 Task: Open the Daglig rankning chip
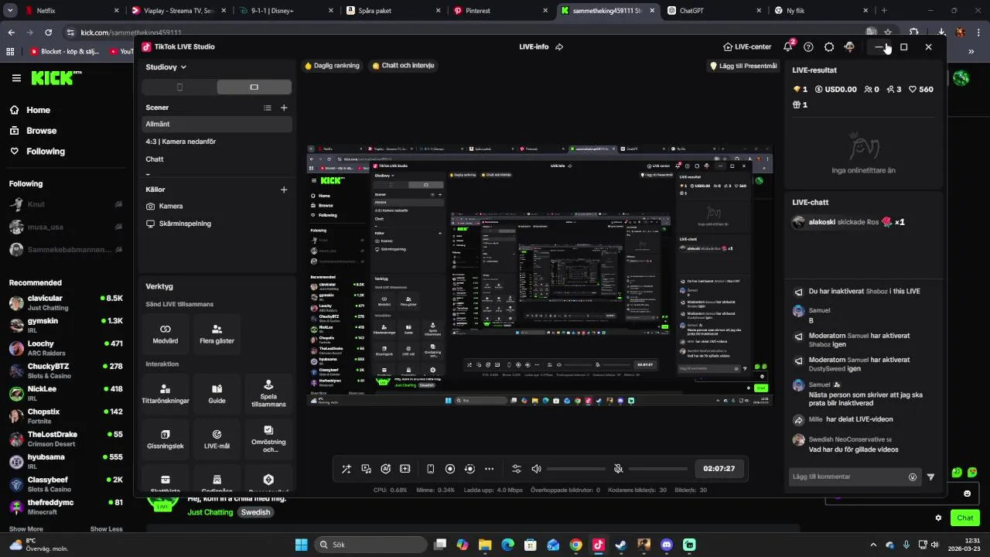click(333, 66)
